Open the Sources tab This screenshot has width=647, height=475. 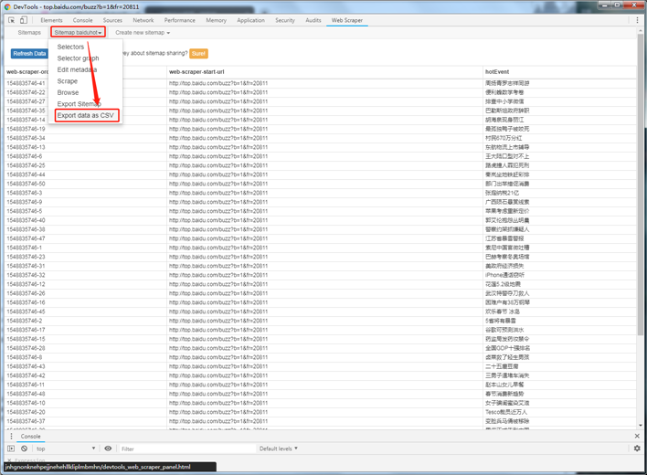pos(112,20)
